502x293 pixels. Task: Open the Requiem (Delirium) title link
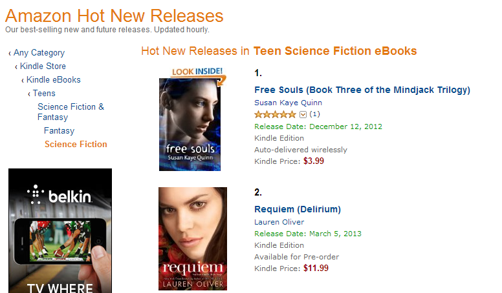point(297,209)
